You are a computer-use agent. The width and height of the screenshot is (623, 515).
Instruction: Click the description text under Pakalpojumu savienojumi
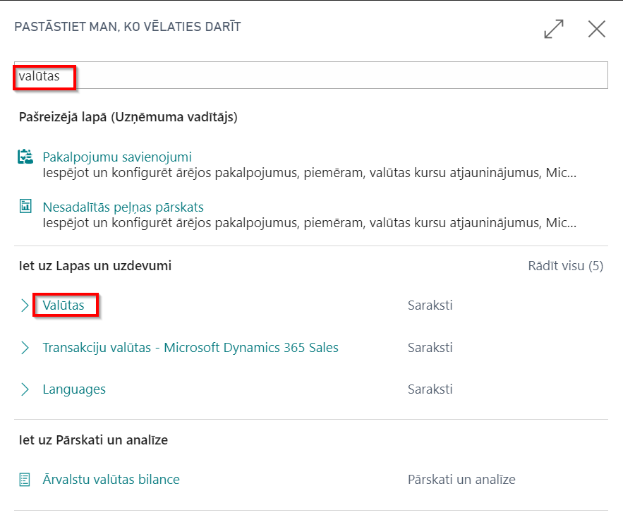tap(310, 173)
